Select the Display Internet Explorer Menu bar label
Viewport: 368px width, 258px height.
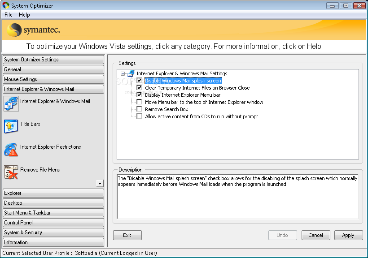pyautogui.click(x=183, y=95)
